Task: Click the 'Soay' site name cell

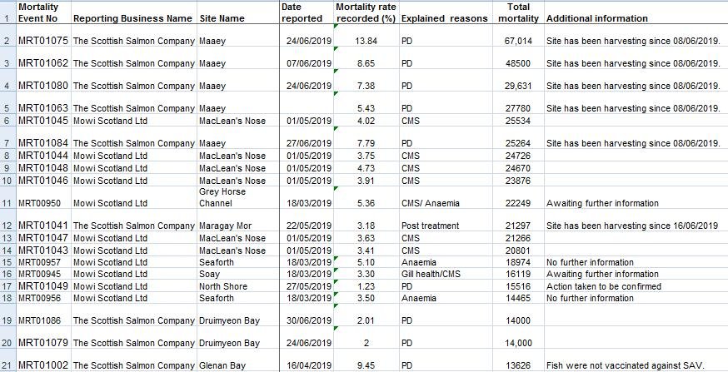Action: 238,274
